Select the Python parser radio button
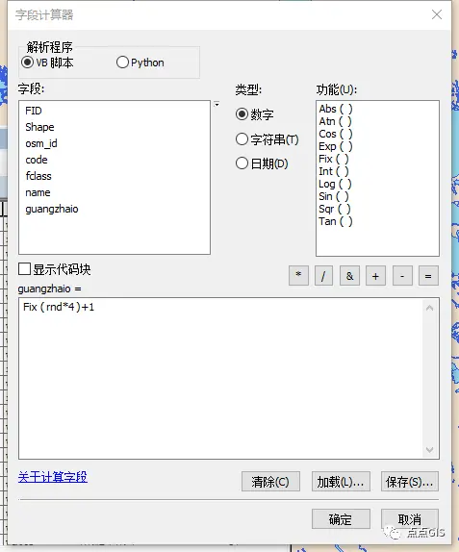Screen dimensions: 459x552 [122, 63]
